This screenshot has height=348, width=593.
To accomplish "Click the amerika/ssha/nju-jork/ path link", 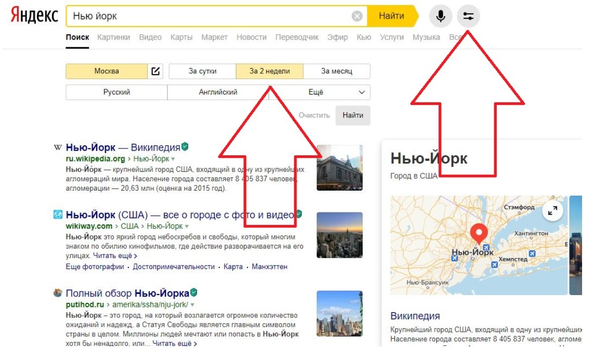I will (150, 304).
